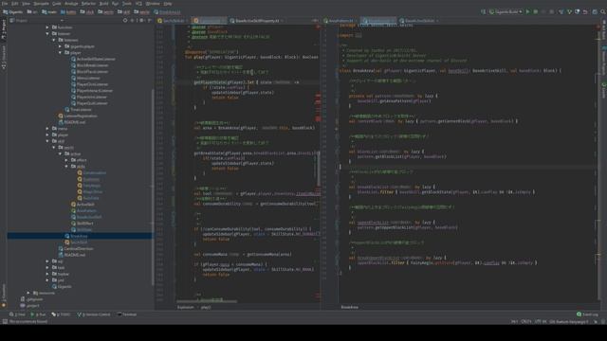The width and height of the screenshot is (607, 341).
Task: Expand the effect folder
Action: [66, 160]
